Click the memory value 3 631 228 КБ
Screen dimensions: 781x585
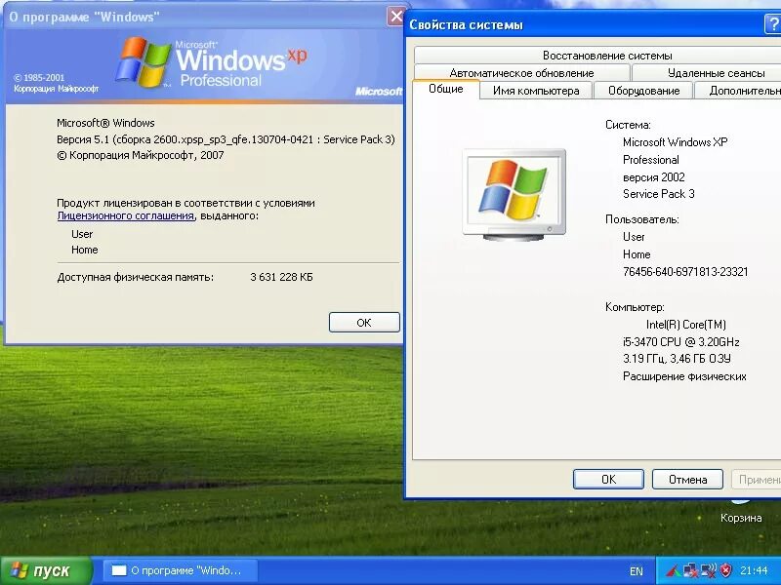coord(281,277)
